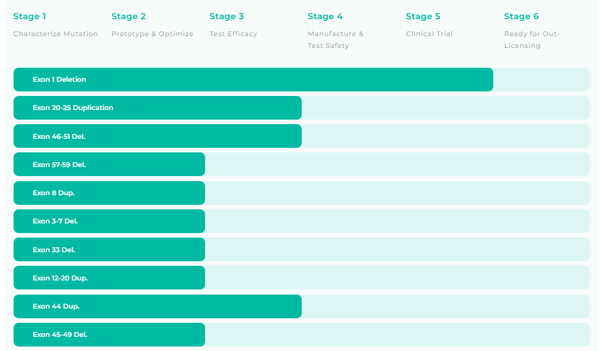This screenshot has height=351, width=600.
Task: Click the Stage 5 heading
Action: [423, 16]
